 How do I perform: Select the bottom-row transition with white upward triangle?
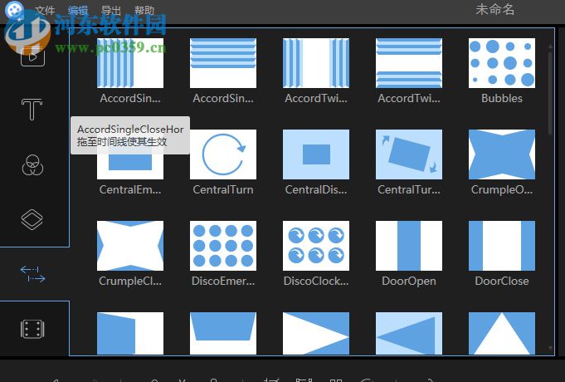point(502,333)
